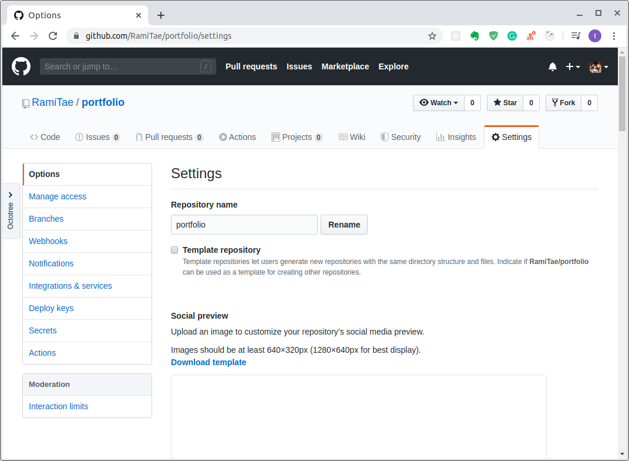Open Chrome three-dot menu
The image size is (629, 461).
pos(614,36)
